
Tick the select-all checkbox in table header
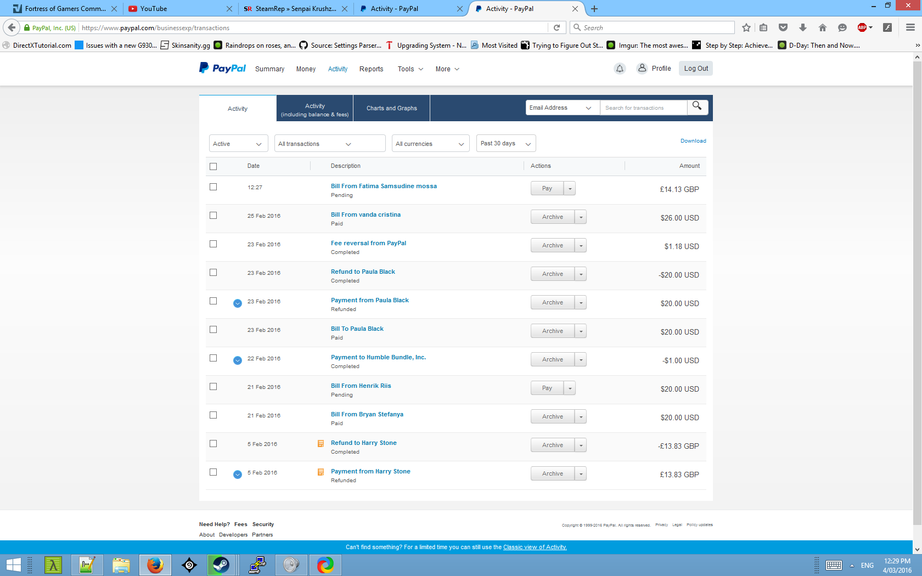coord(213,166)
